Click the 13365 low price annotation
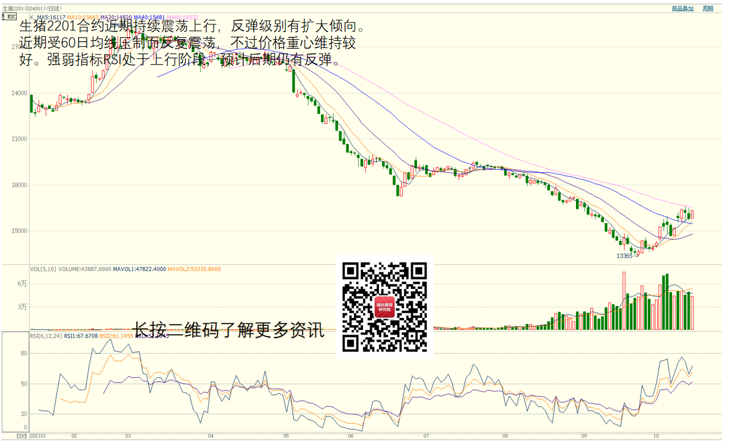 coord(625,256)
